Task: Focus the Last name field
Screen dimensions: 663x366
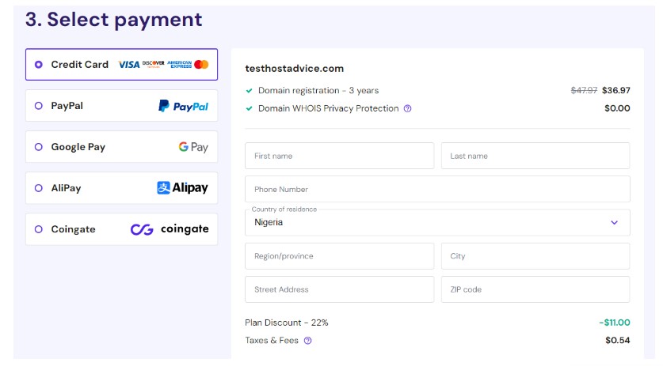Action: pos(535,156)
